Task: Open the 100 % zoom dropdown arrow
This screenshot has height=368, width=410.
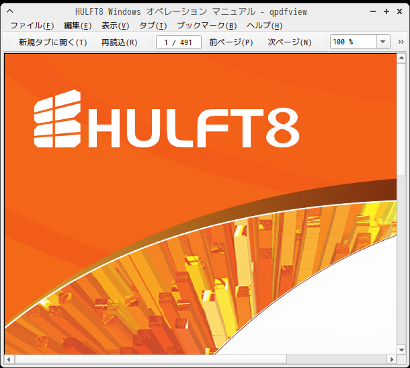Action: 383,42
